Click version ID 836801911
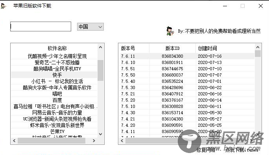Image resolution: width=269 pixels, height=155 pixels. coord(172,62)
